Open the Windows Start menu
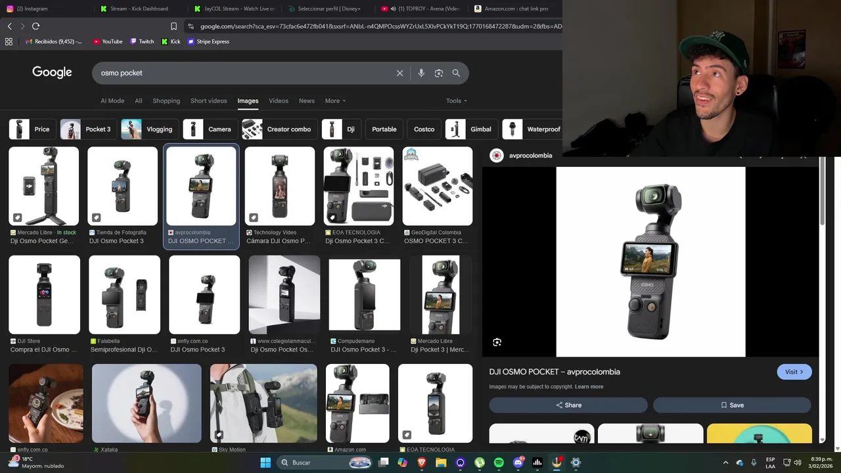The width and height of the screenshot is (841, 473). point(265,462)
